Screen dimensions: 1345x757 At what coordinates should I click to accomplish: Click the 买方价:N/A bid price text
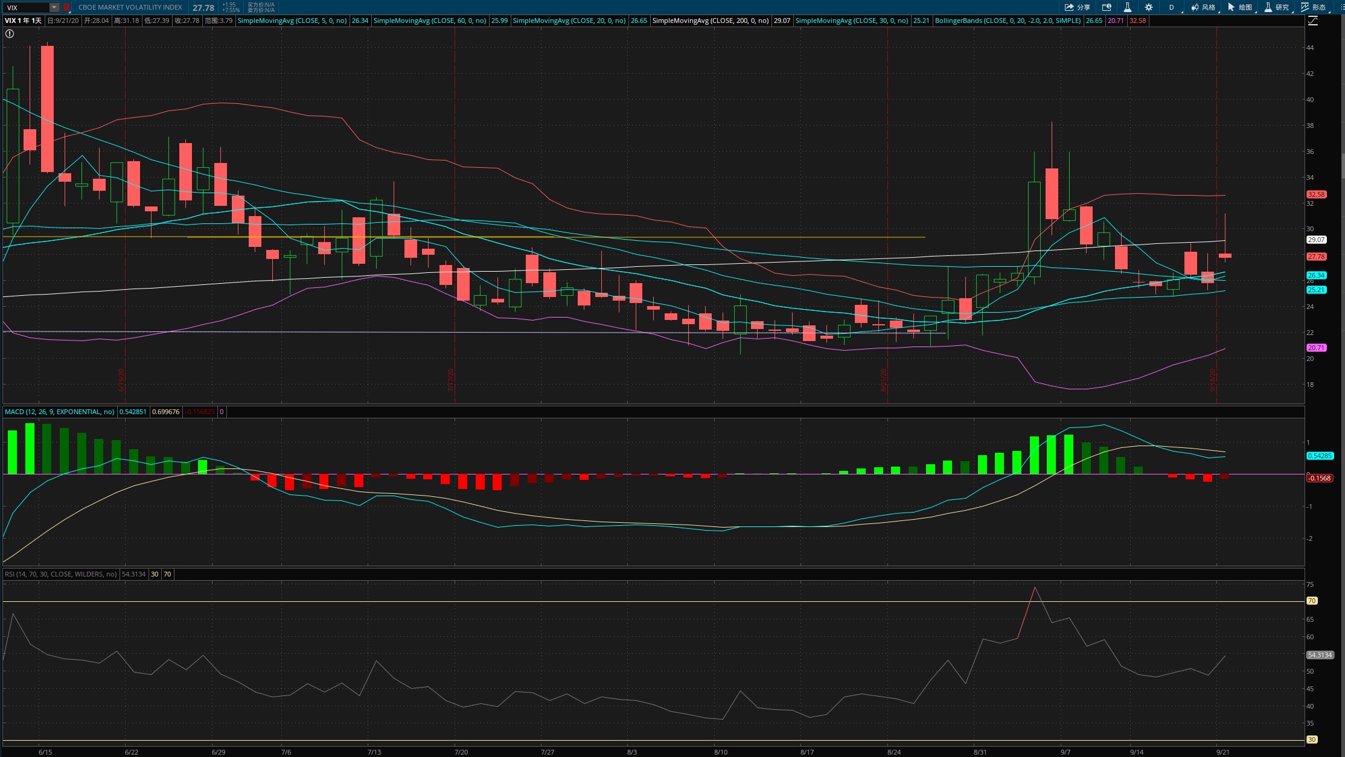pos(261,5)
